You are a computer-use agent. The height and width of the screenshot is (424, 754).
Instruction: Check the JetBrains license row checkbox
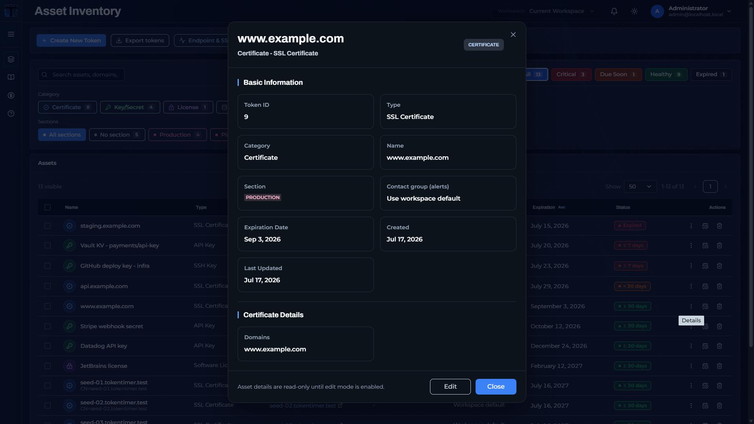(x=48, y=366)
